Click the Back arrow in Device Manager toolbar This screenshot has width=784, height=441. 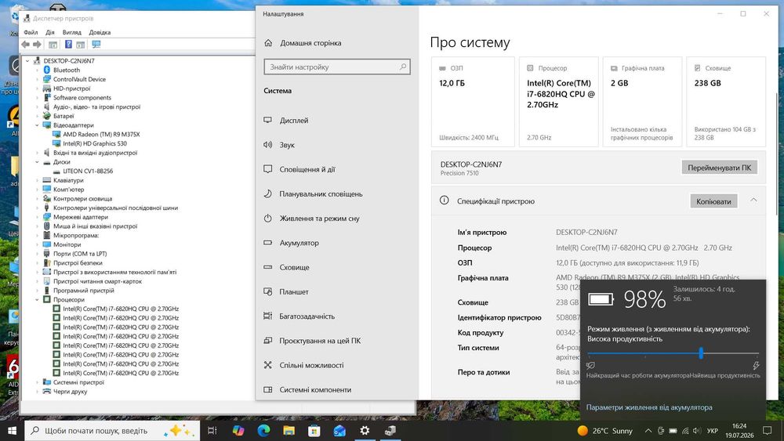click(x=25, y=45)
